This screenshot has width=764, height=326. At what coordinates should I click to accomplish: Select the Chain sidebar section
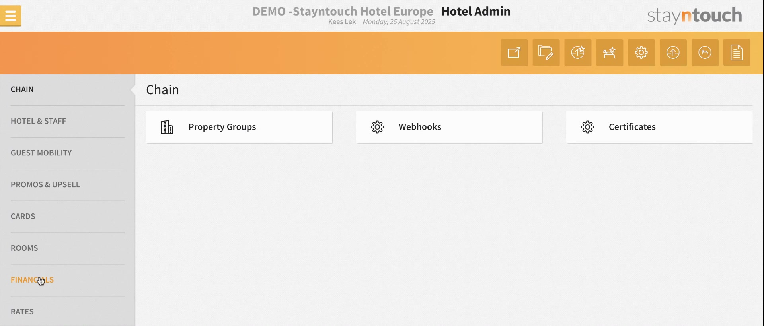click(22, 89)
